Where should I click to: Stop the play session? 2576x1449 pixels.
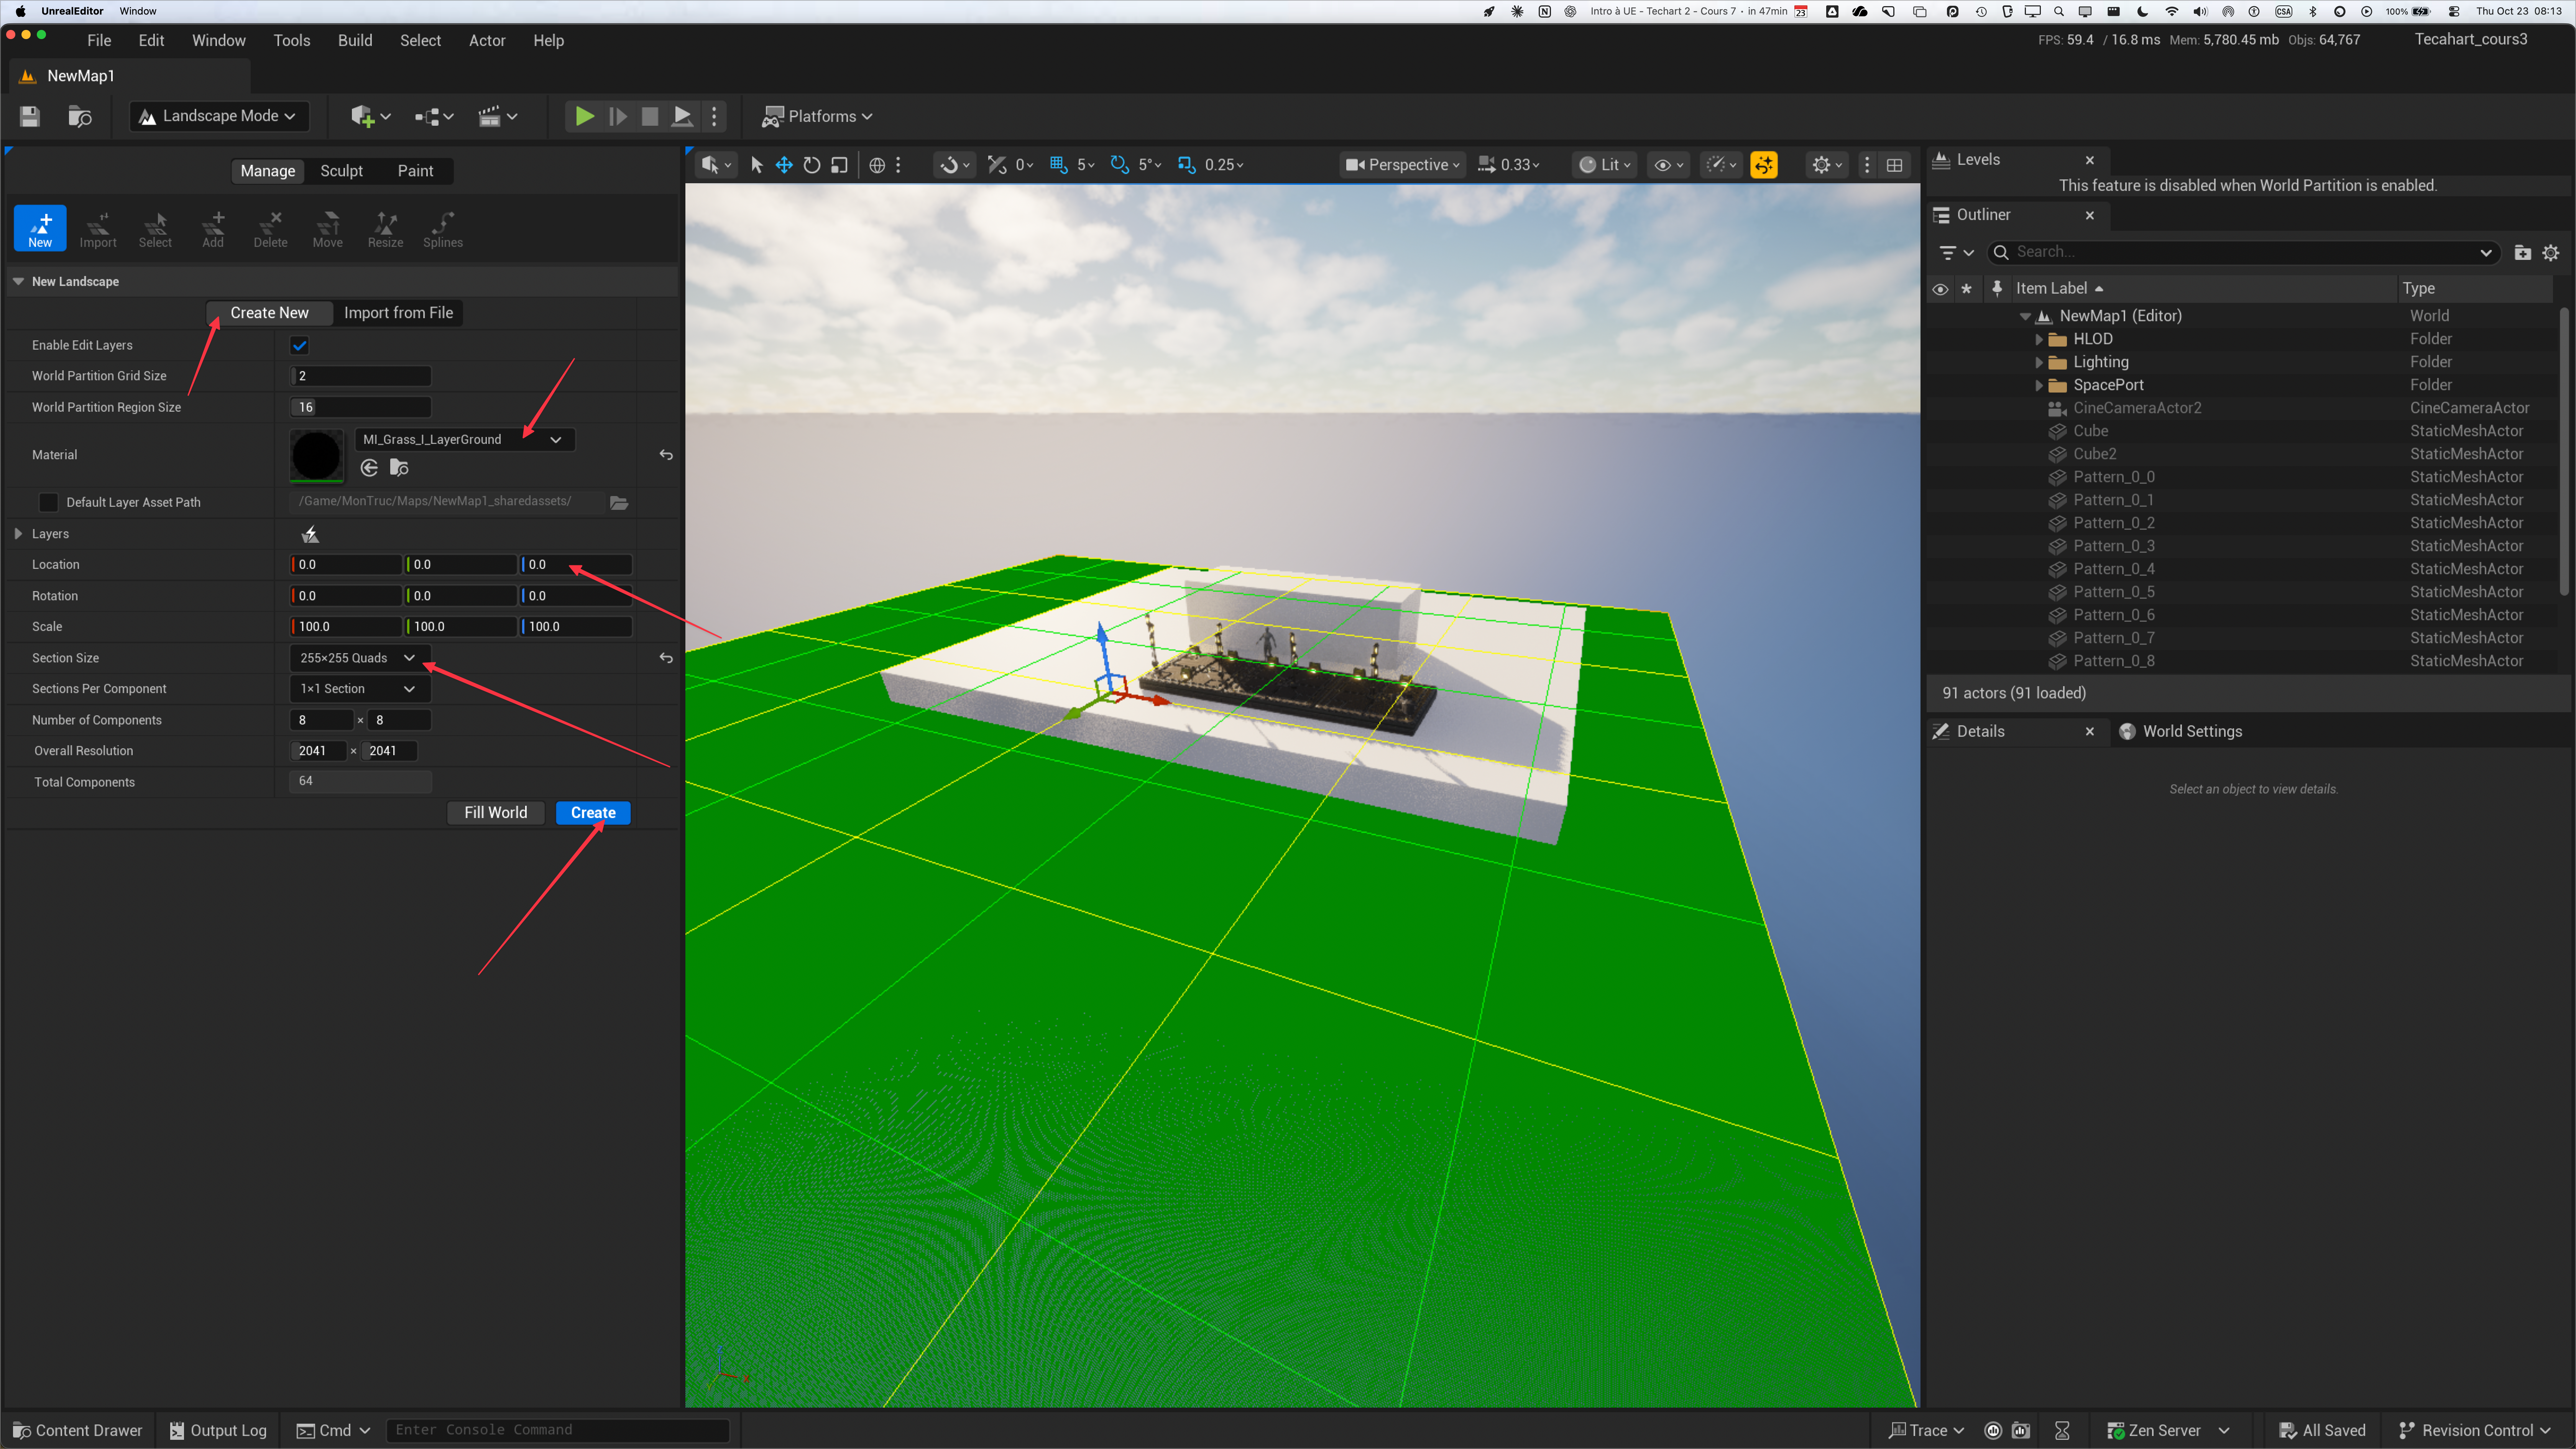tap(650, 116)
